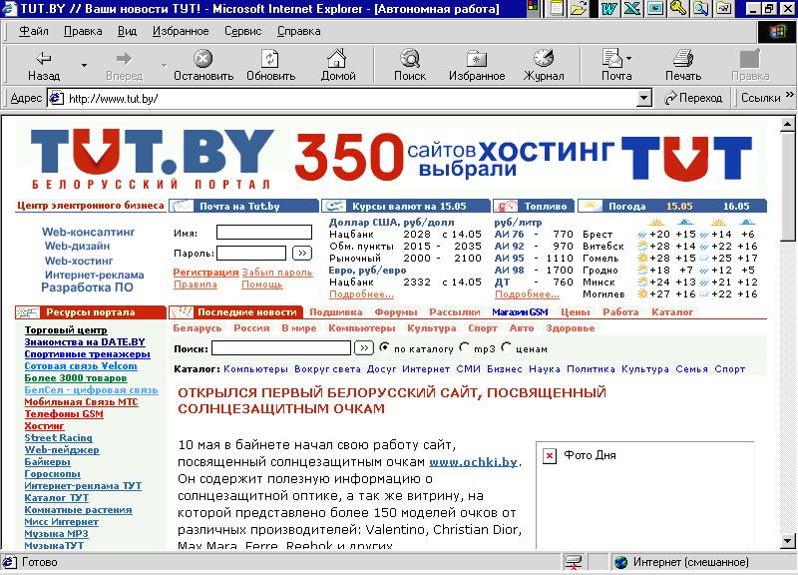The width and height of the screenshot is (798, 575).
Task: Open the Вперед history dropdown arrow
Action: (x=164, y=65)
